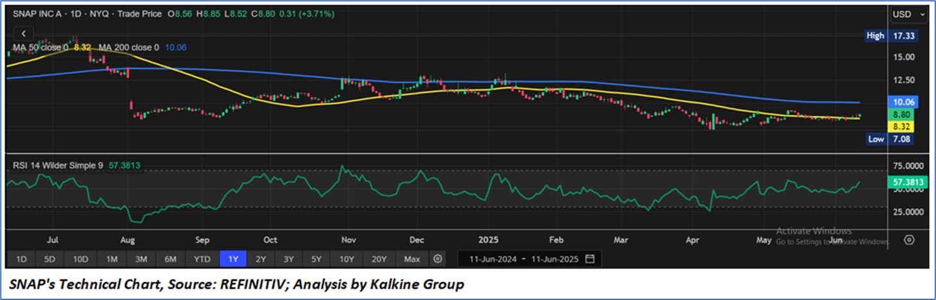936x300 pixels.
Task: Open the USD currency dropdown
Action: coord(909,13)
